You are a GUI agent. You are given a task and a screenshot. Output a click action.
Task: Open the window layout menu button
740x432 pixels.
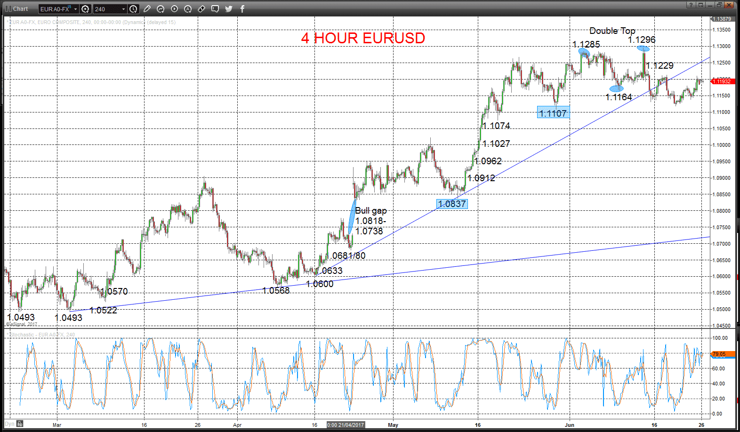point(701,5)
